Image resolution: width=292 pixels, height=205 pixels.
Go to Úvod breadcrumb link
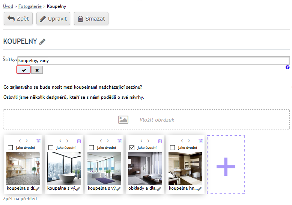click(x=8, y=6)
